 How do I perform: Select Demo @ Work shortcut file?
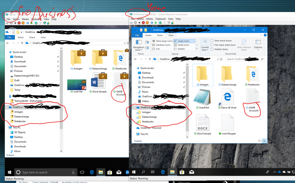(227, 99)
